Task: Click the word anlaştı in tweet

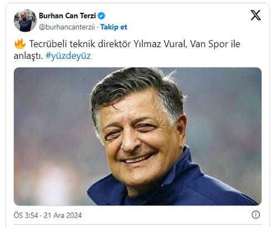Action: pyautogui.click(x=28, y=56)
